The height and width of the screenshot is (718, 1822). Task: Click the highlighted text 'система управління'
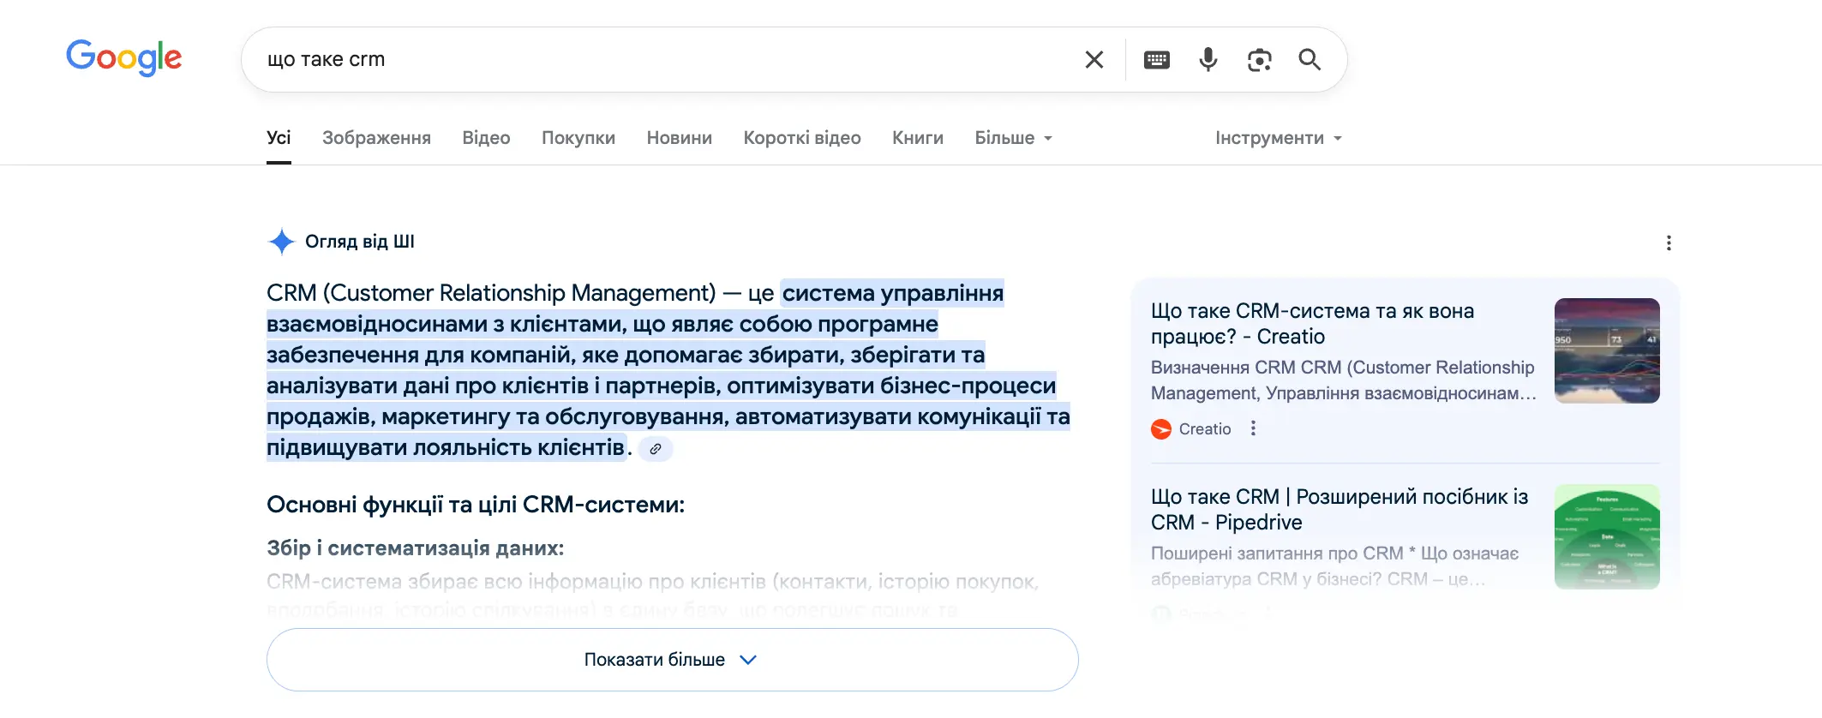coord(892,293)
